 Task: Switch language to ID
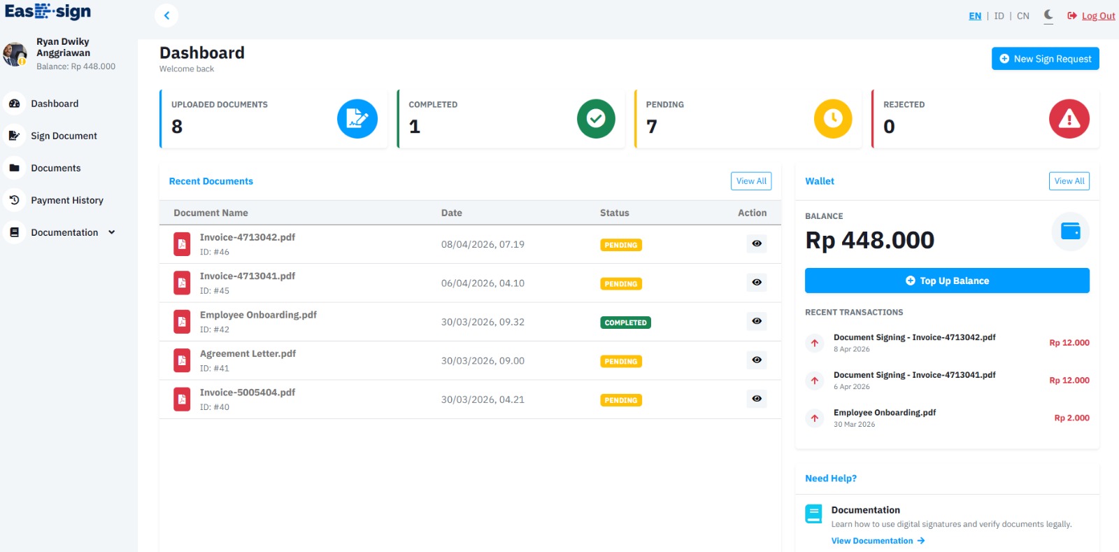(x=999, y=16)
